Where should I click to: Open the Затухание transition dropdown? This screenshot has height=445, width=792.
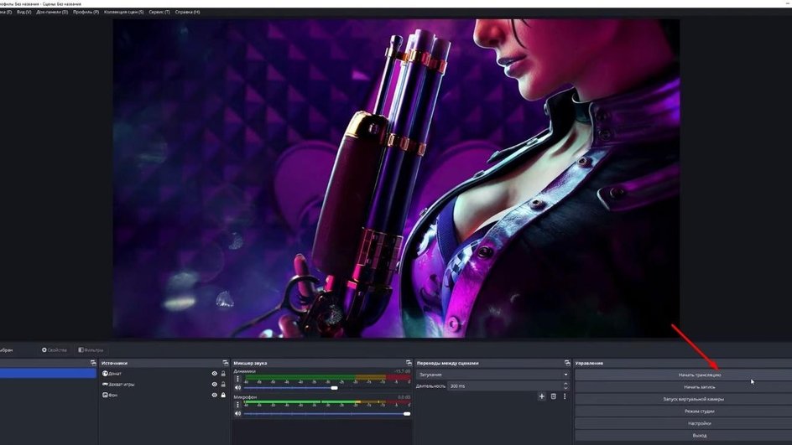tap(493, 375)
